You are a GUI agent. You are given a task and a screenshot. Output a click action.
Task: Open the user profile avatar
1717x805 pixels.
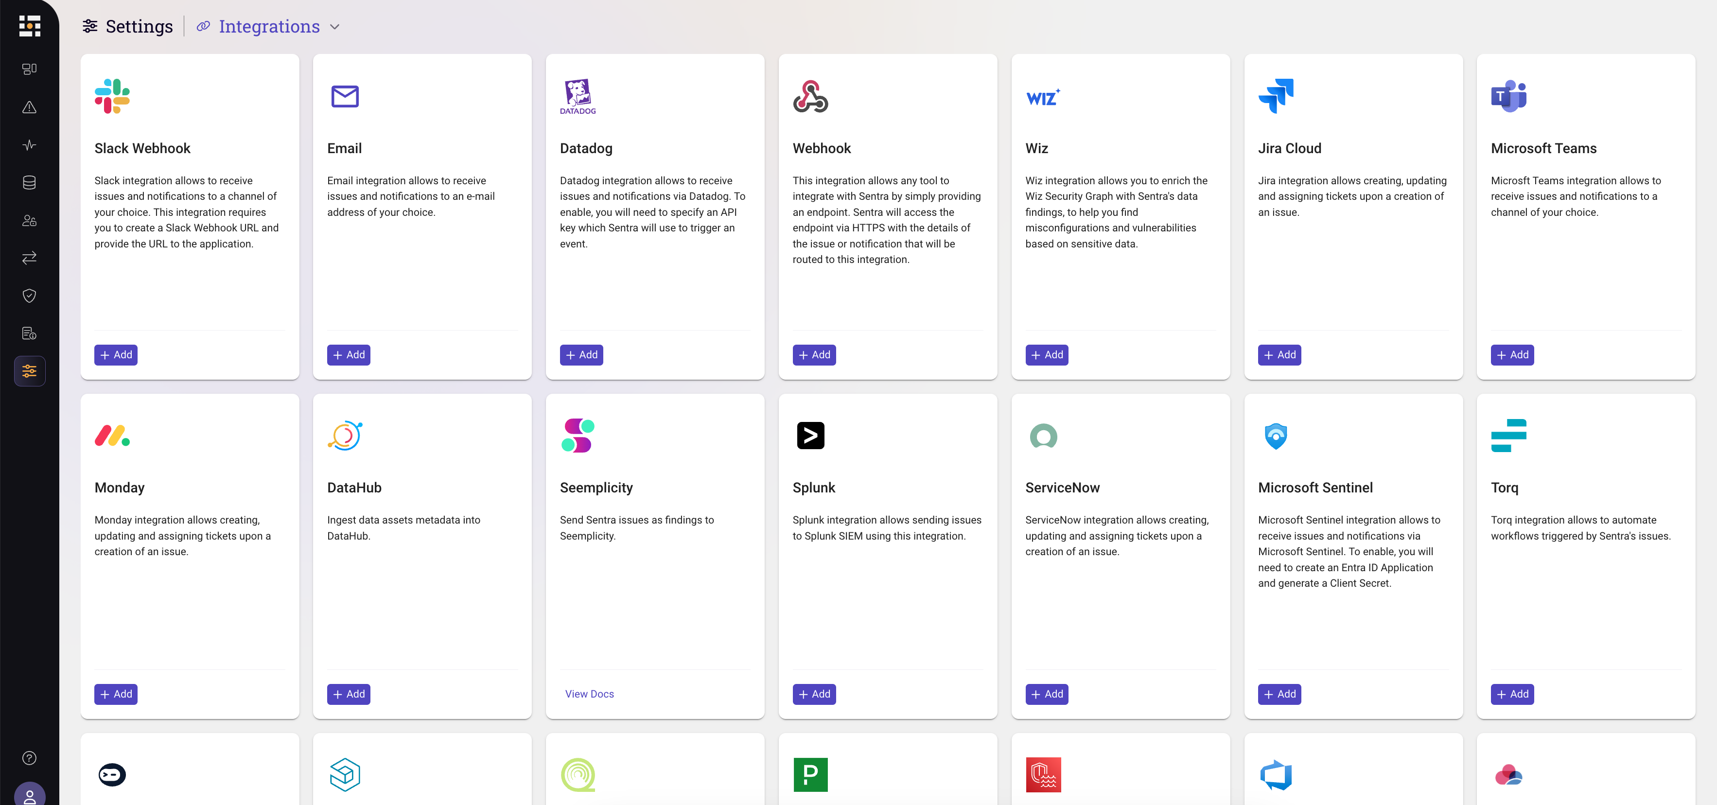[x=29, y=795]
